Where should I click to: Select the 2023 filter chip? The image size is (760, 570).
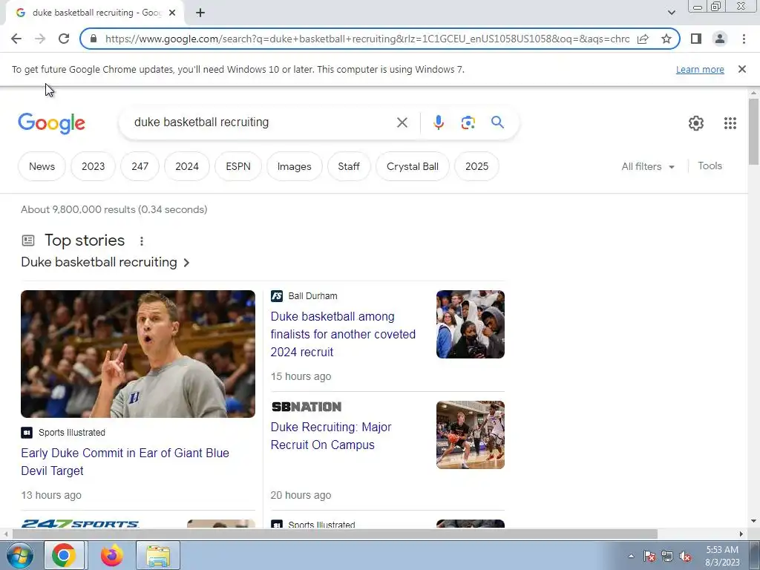click(93, 166)
